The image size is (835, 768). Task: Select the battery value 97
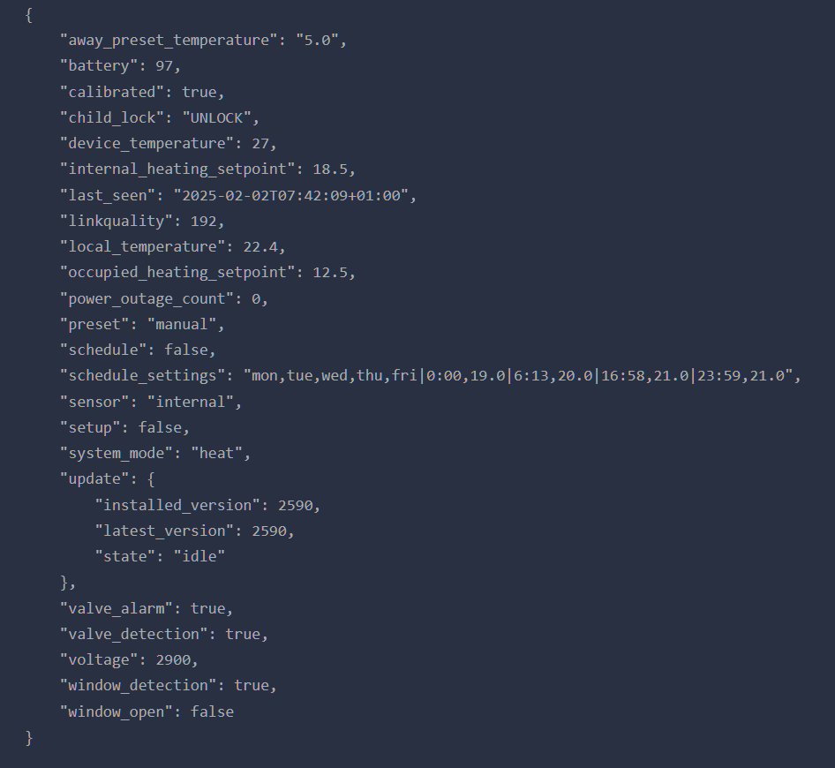coord(164,66)
